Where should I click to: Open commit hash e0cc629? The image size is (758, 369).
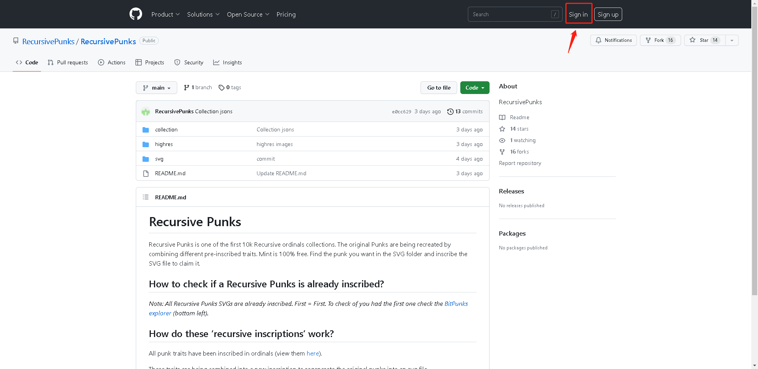tap(402, 112)
